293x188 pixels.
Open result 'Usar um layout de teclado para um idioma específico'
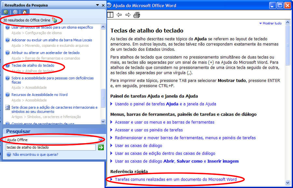pyautogui.click(x=52, y=27)
